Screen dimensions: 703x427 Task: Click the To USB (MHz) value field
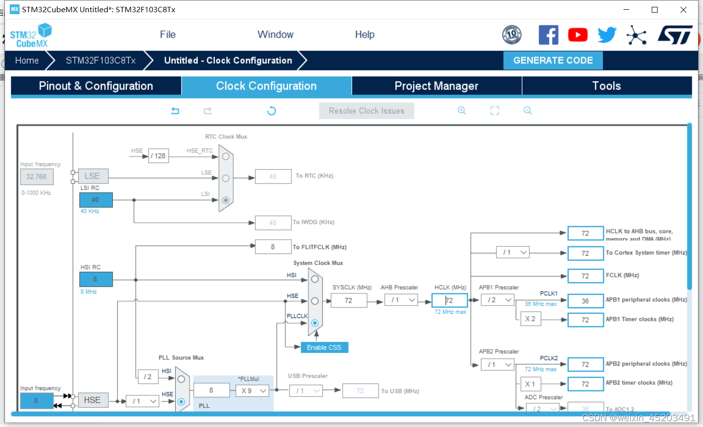click(x=361, y=391)
